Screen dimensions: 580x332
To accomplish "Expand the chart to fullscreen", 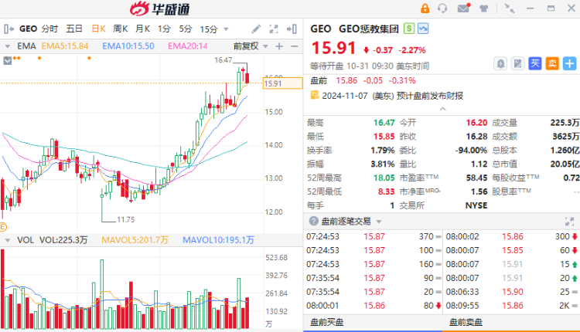I will 274,29.
